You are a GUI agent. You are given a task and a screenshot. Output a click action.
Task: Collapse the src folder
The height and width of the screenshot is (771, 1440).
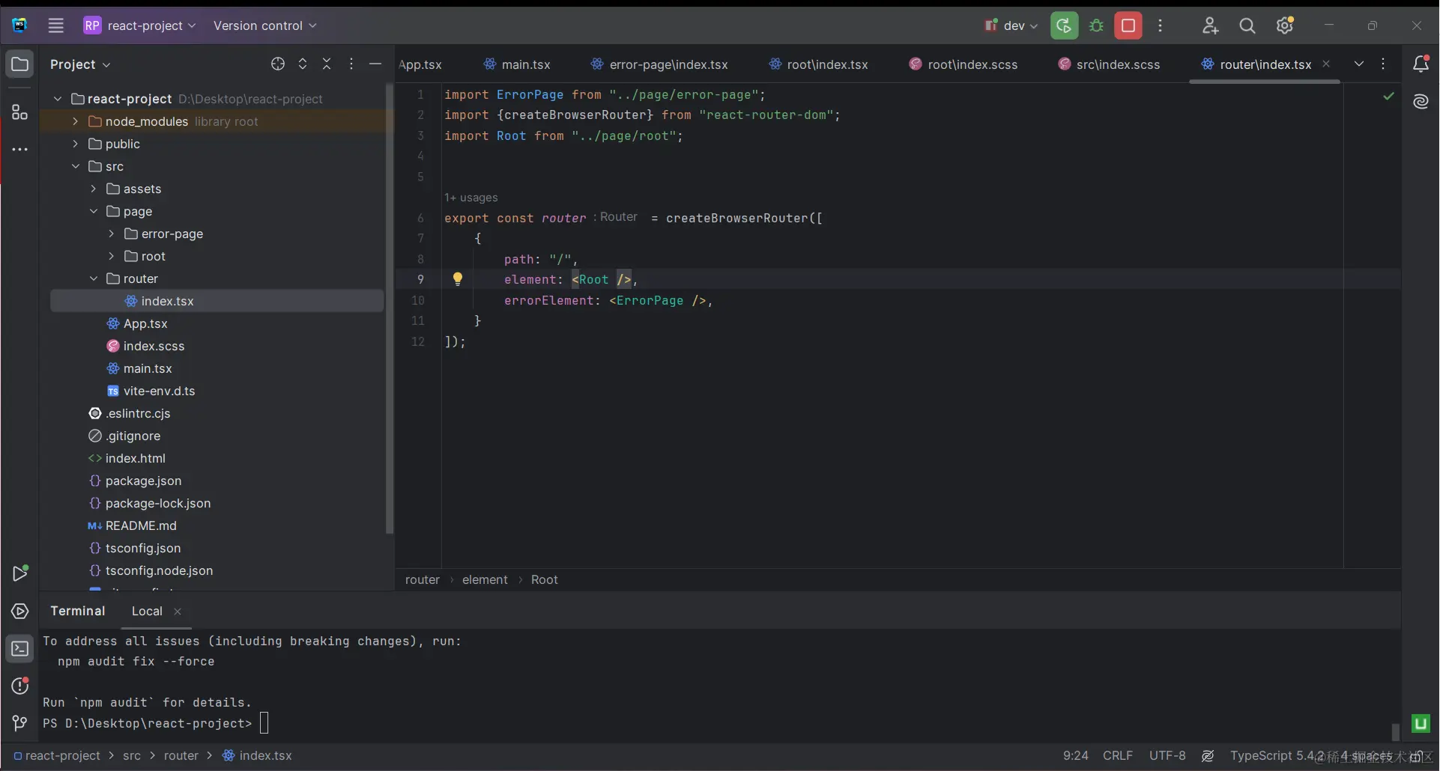tap(75, 166)
